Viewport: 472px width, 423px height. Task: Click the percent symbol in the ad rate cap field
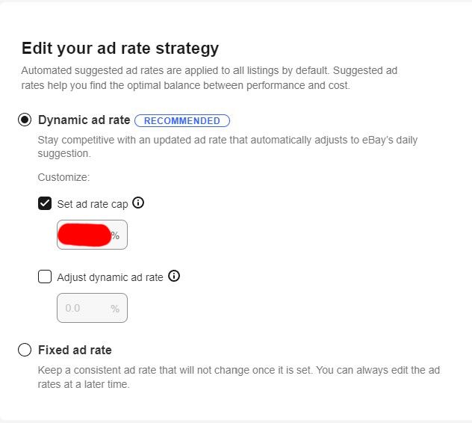coord(115,235)
